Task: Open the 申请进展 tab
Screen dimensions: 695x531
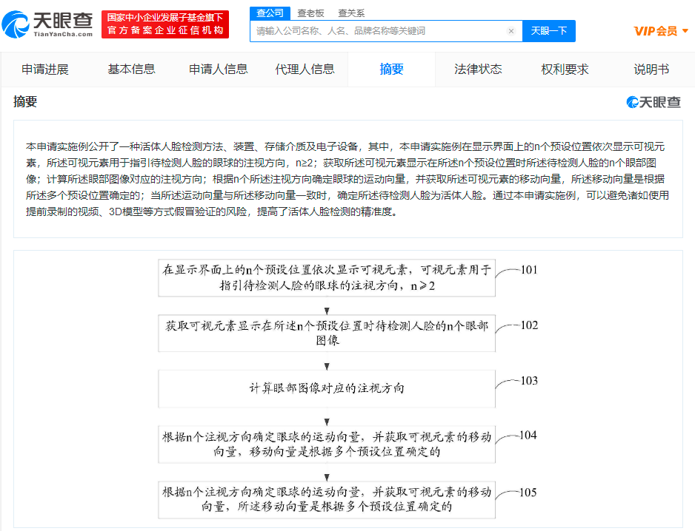Action: coord(44,70)
